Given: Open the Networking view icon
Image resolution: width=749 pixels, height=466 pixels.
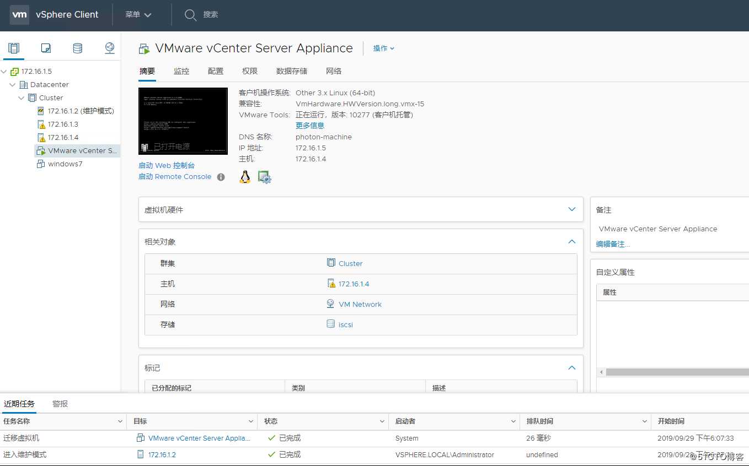Looking at the screenshot, I should pyautogui.click(x=110, y=48).
